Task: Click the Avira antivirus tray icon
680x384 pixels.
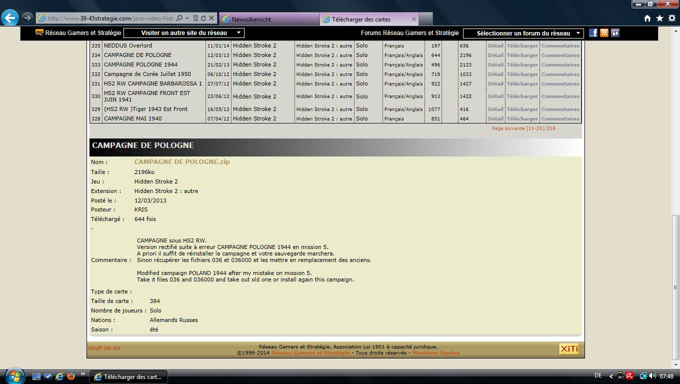Action: (629, 376)
